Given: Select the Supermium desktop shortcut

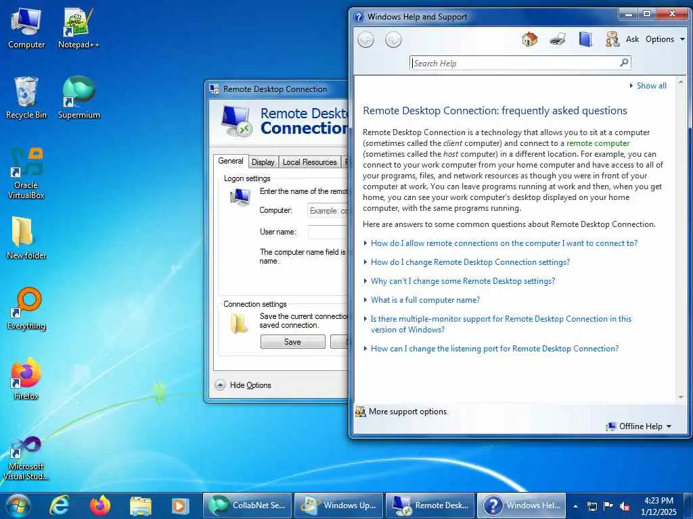Looking at the screenshot, I should [x=79, y=98].
